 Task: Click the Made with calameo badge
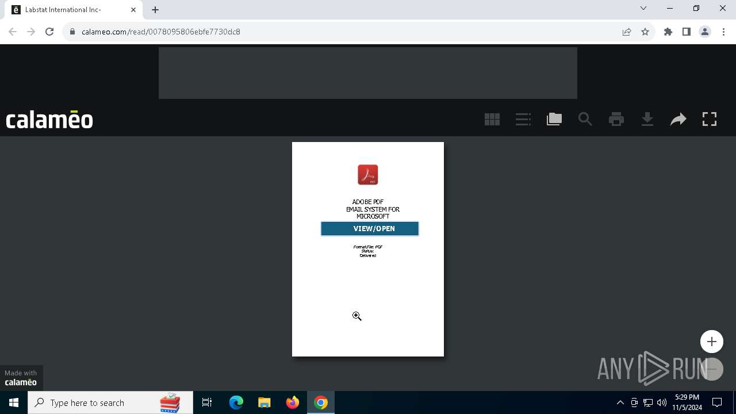point(21,378)
